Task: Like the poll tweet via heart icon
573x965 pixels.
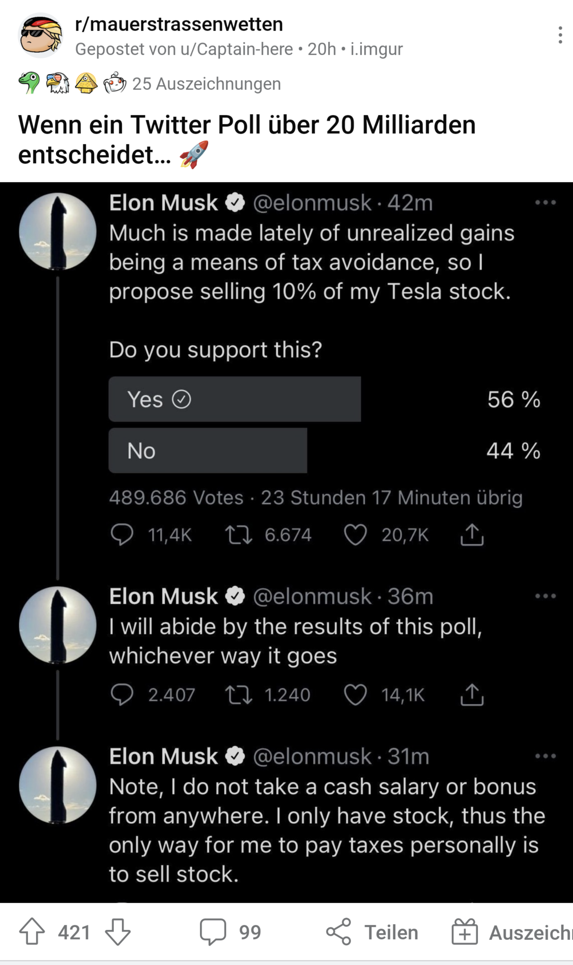Action: [355, 535]
